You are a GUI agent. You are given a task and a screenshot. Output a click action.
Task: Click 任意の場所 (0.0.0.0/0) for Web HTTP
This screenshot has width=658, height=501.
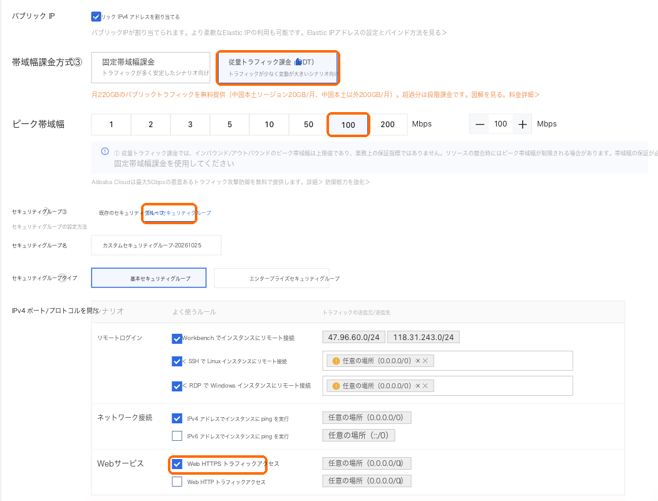pos(367,481)
